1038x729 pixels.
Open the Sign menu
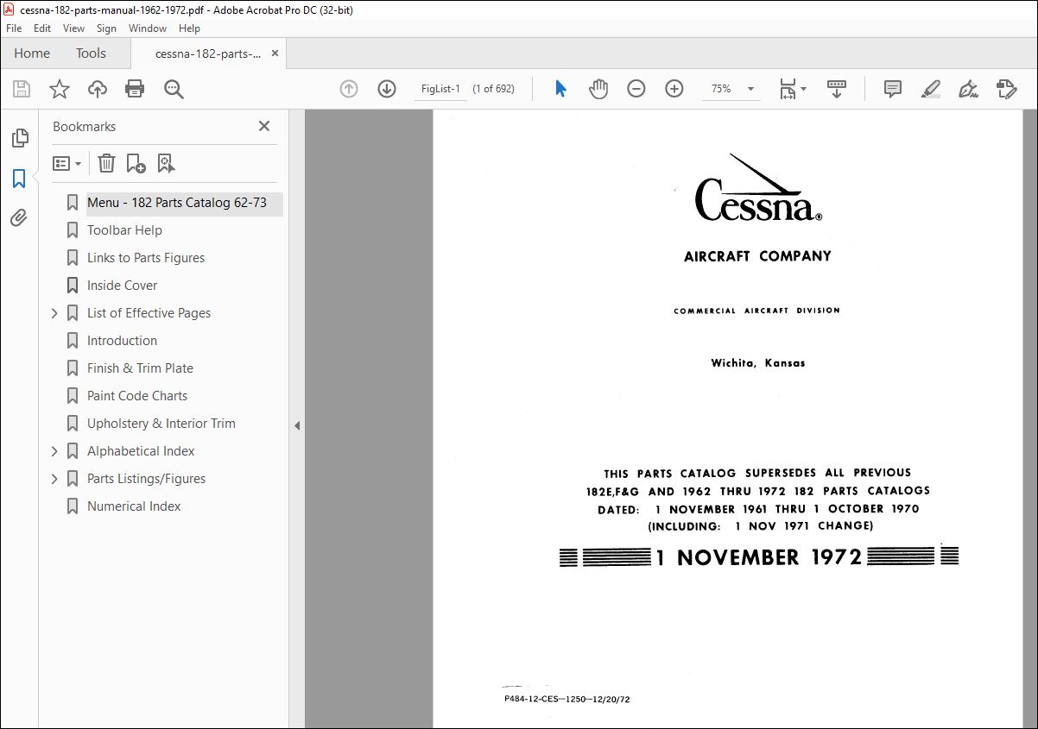106,28
